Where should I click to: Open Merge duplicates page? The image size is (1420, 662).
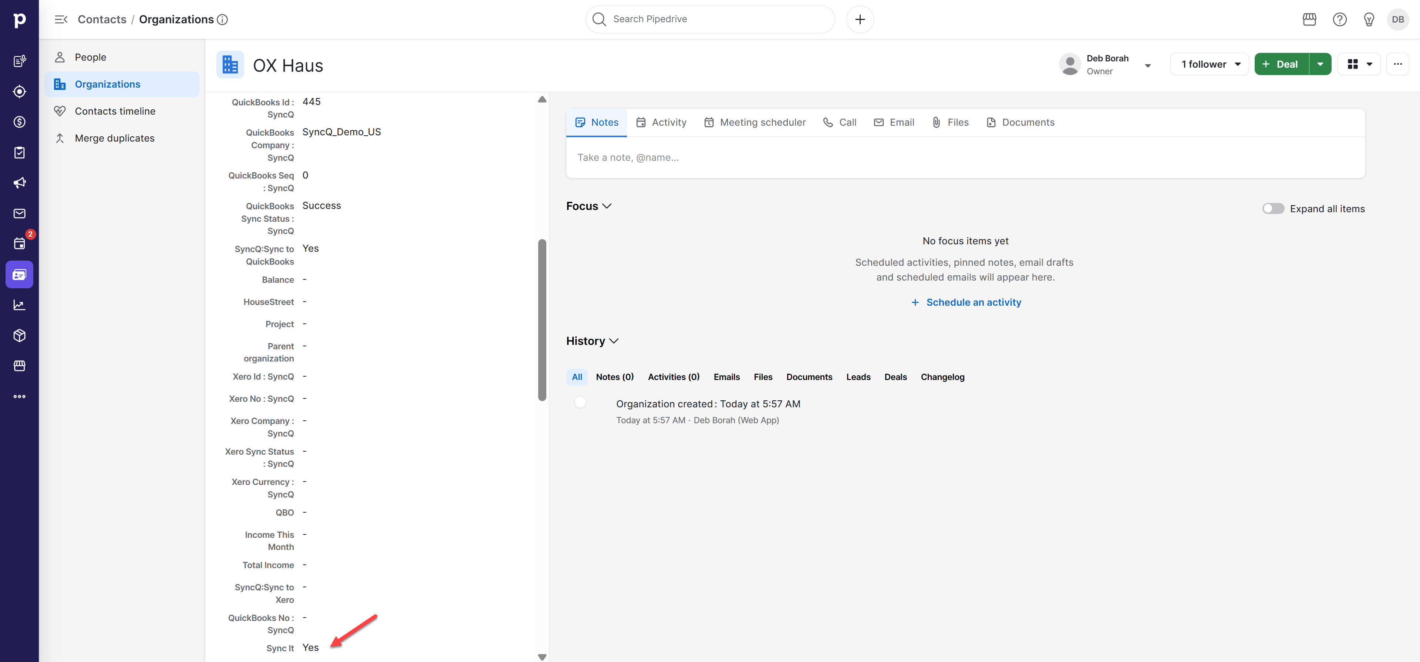(122, 138)
